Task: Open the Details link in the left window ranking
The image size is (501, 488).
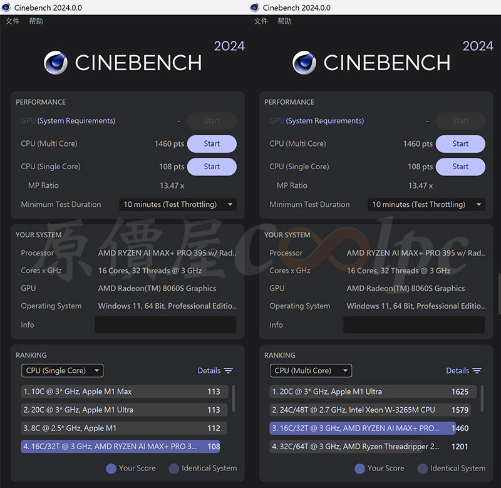Action: 209,371
